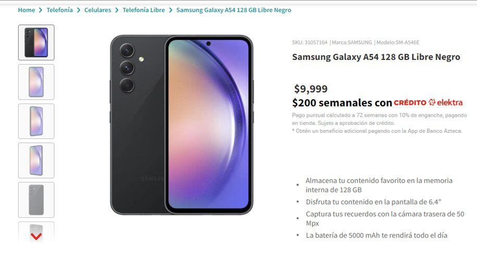
Task: Click the main Galaxy A54 product image
Action: pos(181,124)
